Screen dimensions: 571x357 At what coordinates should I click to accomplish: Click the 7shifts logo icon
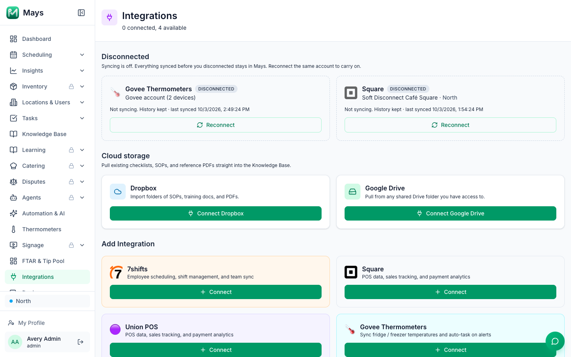click(x=116, y=273)
